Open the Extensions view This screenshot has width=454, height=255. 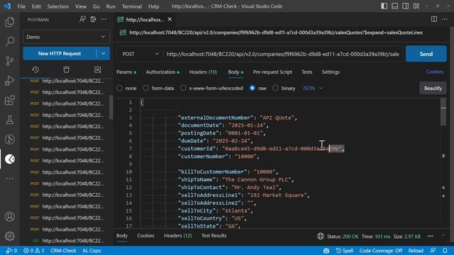tap(9, 101)
